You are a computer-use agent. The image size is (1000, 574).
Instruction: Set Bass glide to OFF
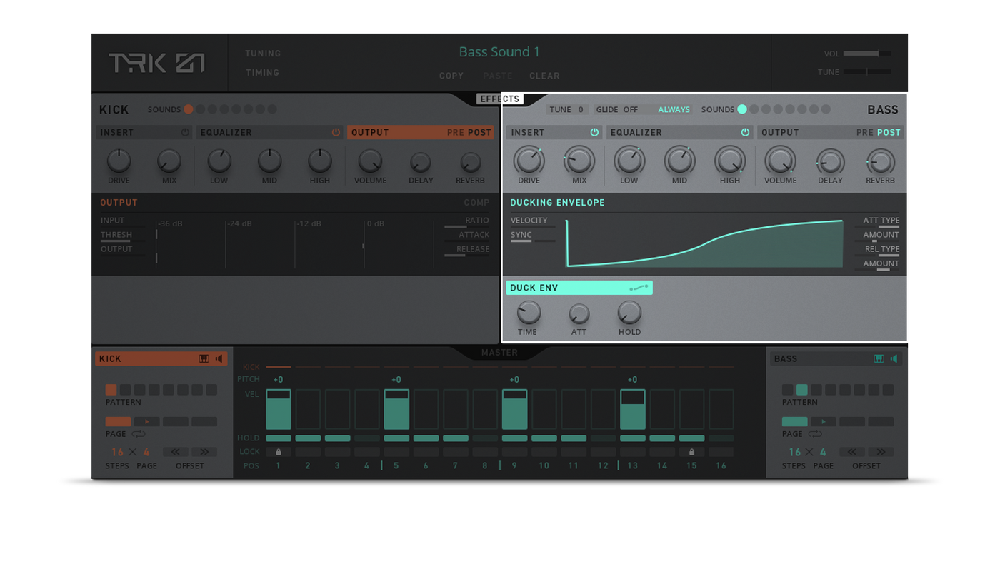pos(631,109)
